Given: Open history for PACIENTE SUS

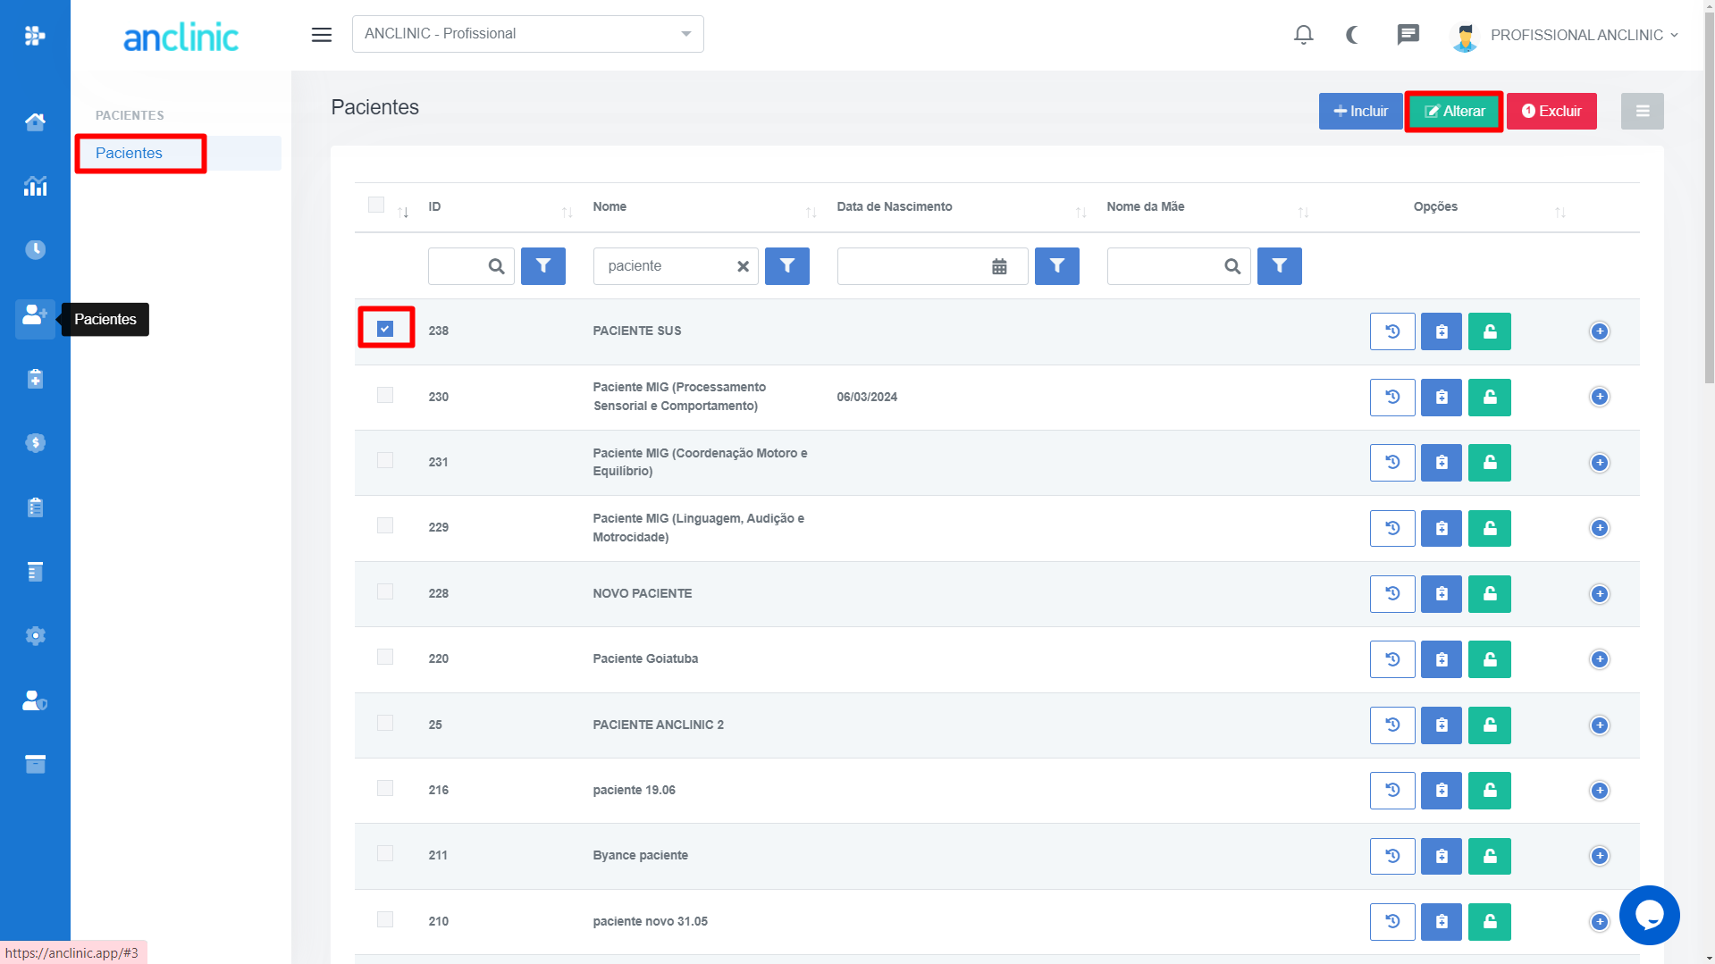Looking at the screenshot, I should coord(1392,331).
